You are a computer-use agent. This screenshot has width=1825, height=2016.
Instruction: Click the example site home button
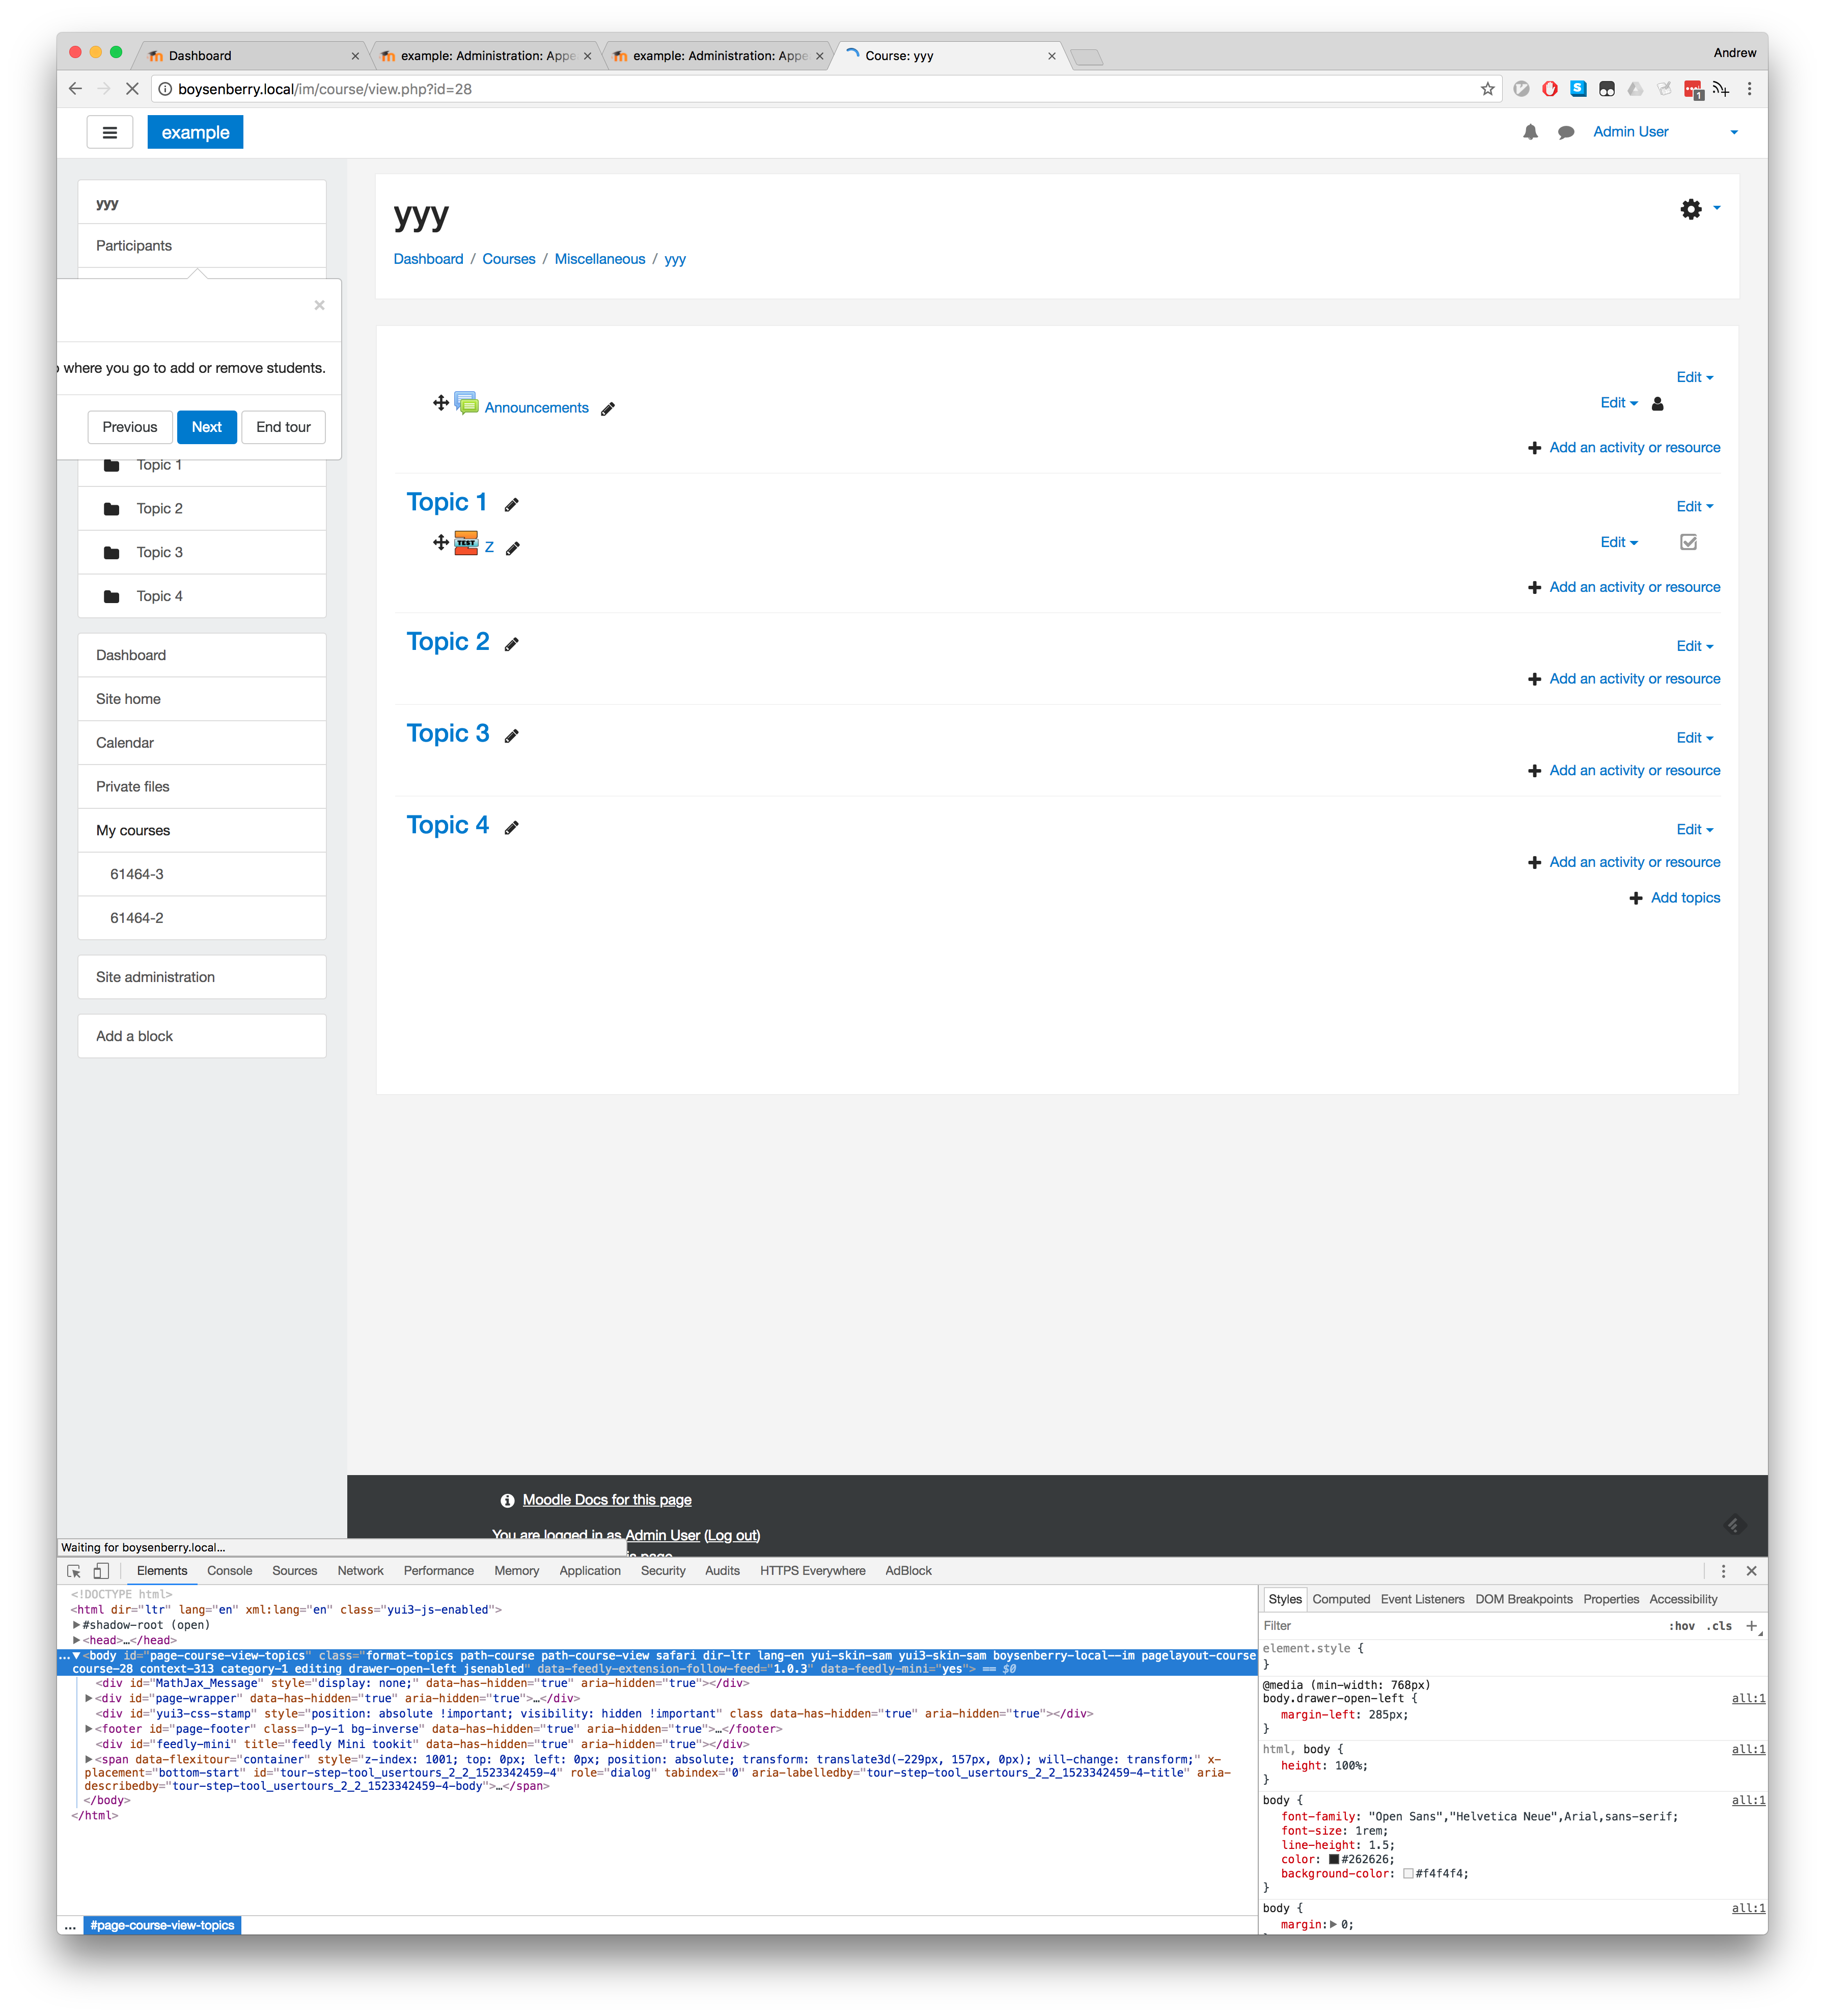tap(196, 132)
